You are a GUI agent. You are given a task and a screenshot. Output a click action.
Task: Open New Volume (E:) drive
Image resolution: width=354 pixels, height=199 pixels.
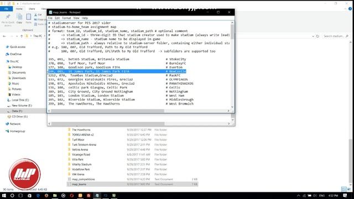click(22, 106)
